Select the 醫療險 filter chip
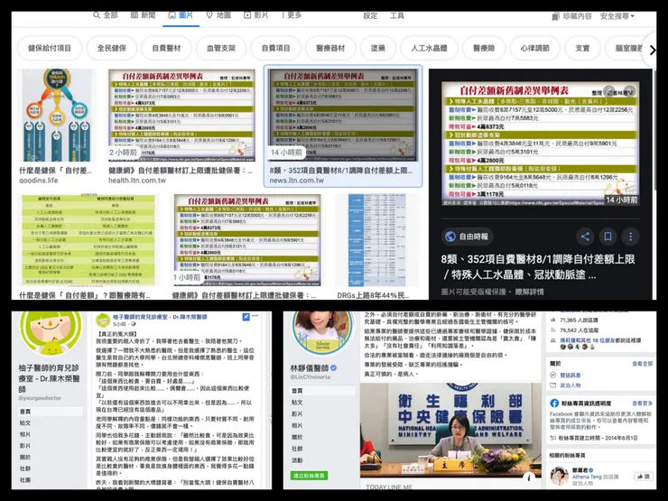 pyautogui.click(x=484, y=48)
